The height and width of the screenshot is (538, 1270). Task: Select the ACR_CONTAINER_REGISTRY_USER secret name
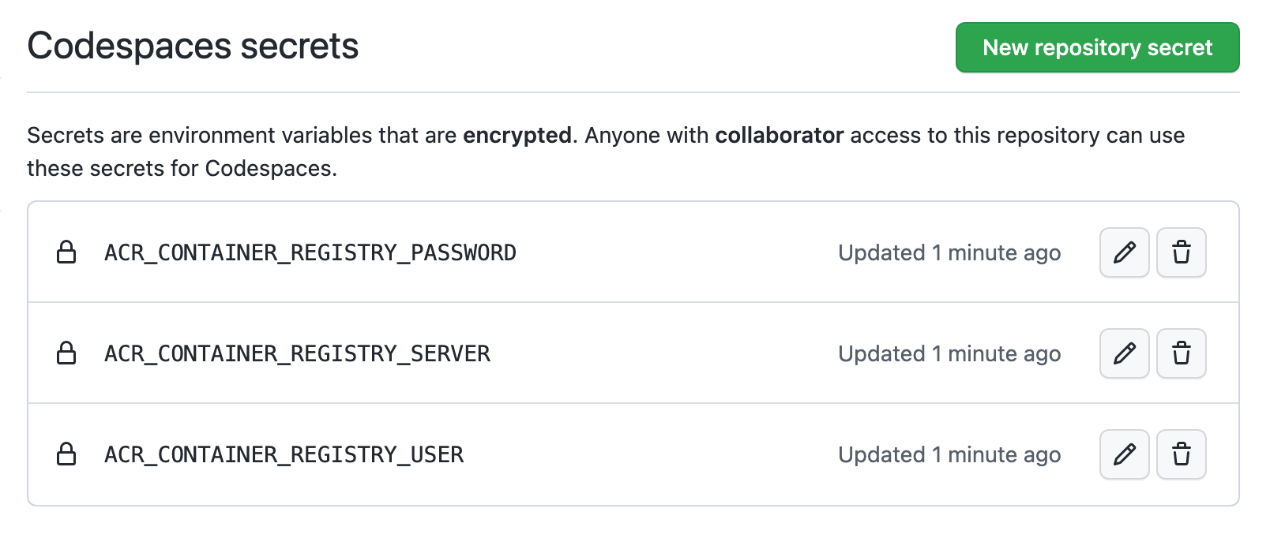[284, 454]
